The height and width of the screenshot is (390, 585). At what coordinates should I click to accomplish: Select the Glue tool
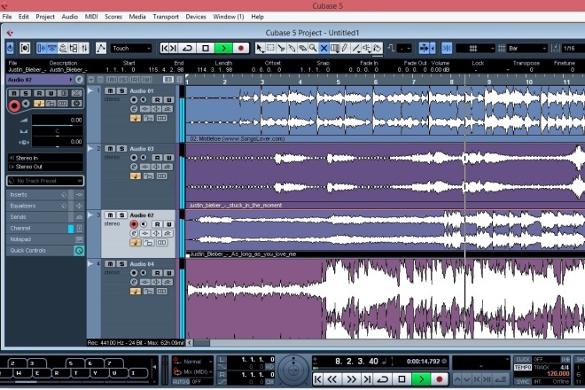click(x=292, y=48)
